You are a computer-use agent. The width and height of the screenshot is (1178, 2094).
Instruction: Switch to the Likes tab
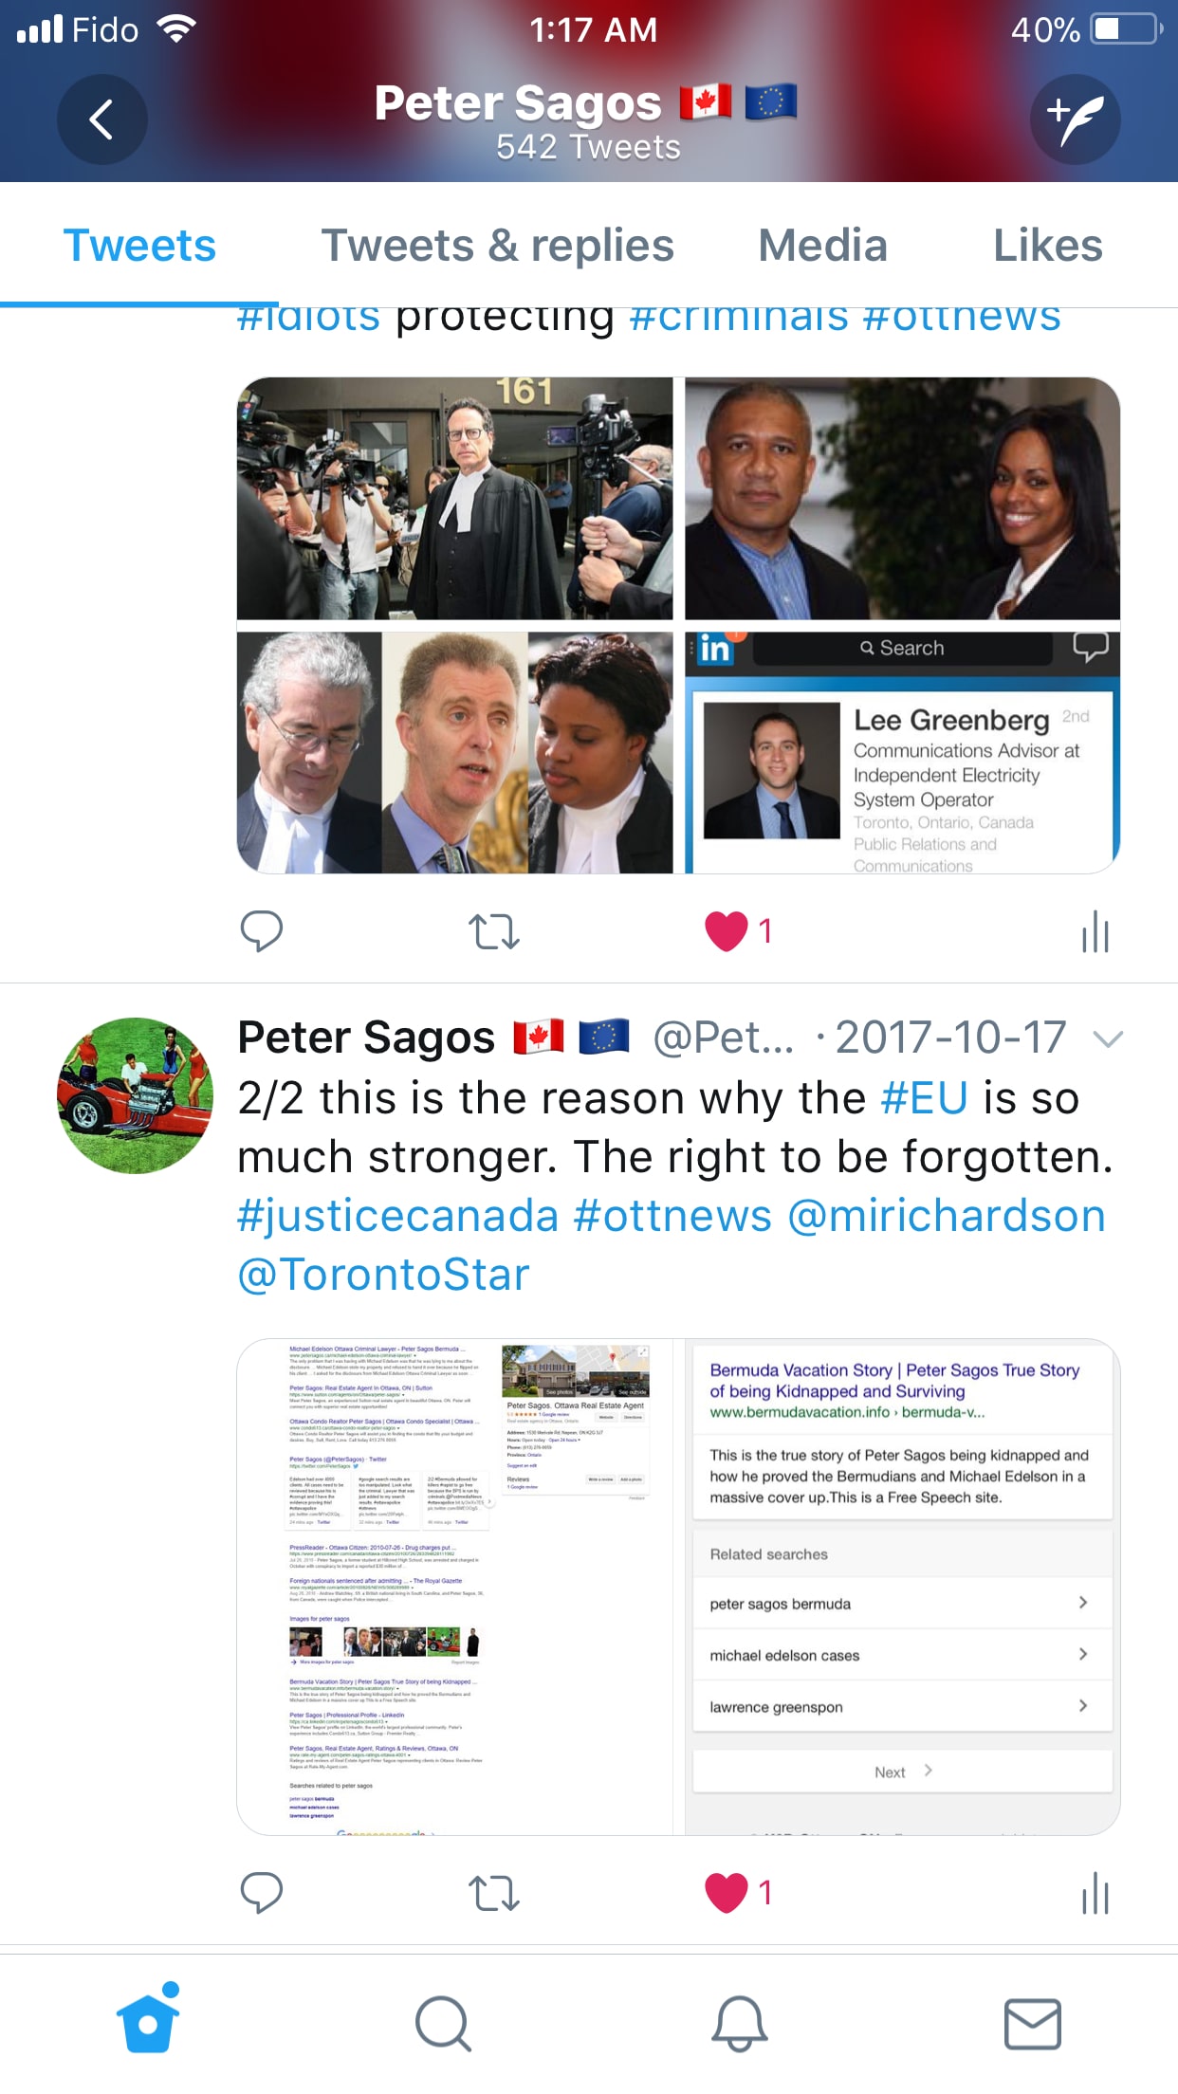coord(1047,246)
